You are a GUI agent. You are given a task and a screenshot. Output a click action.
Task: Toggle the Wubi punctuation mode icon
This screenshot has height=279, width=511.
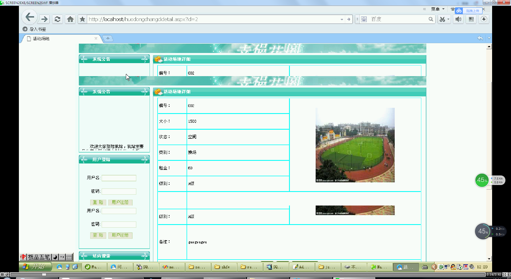point(62,257)
